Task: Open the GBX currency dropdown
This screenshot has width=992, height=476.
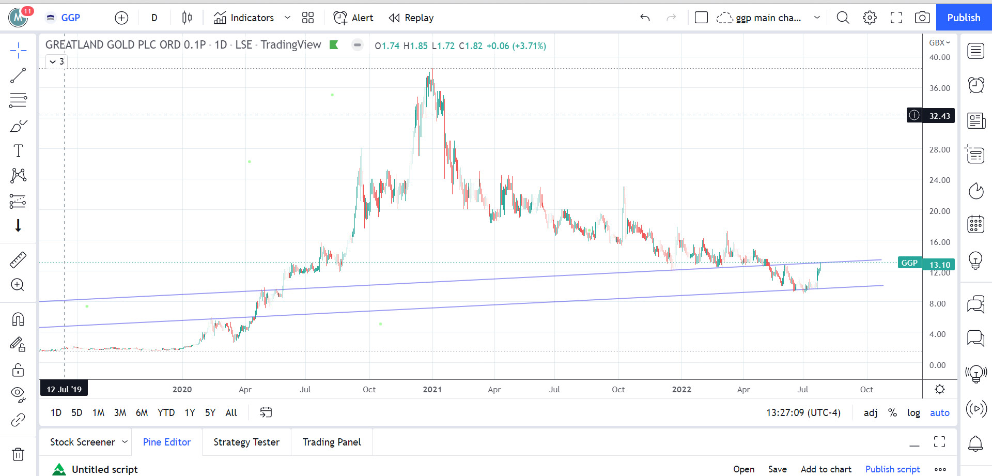Action: (x=940, y=42)
